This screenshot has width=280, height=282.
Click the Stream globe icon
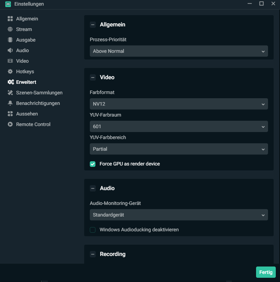[10, 29]
